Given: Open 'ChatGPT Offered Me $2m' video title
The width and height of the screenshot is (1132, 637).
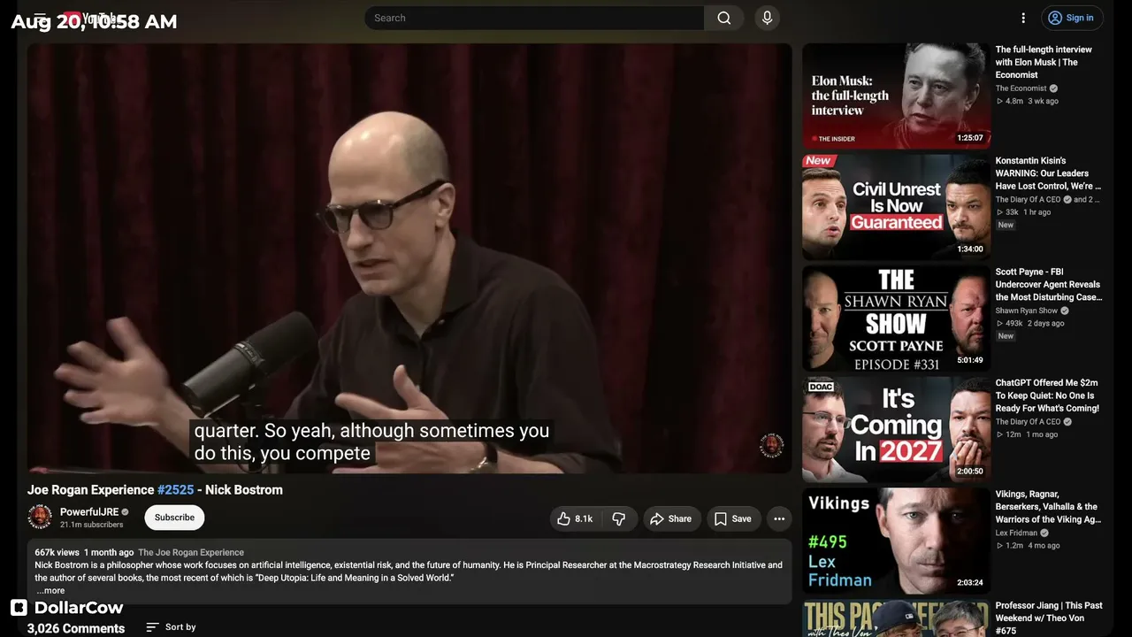Looking at the screenshot, I should 1047,396.
